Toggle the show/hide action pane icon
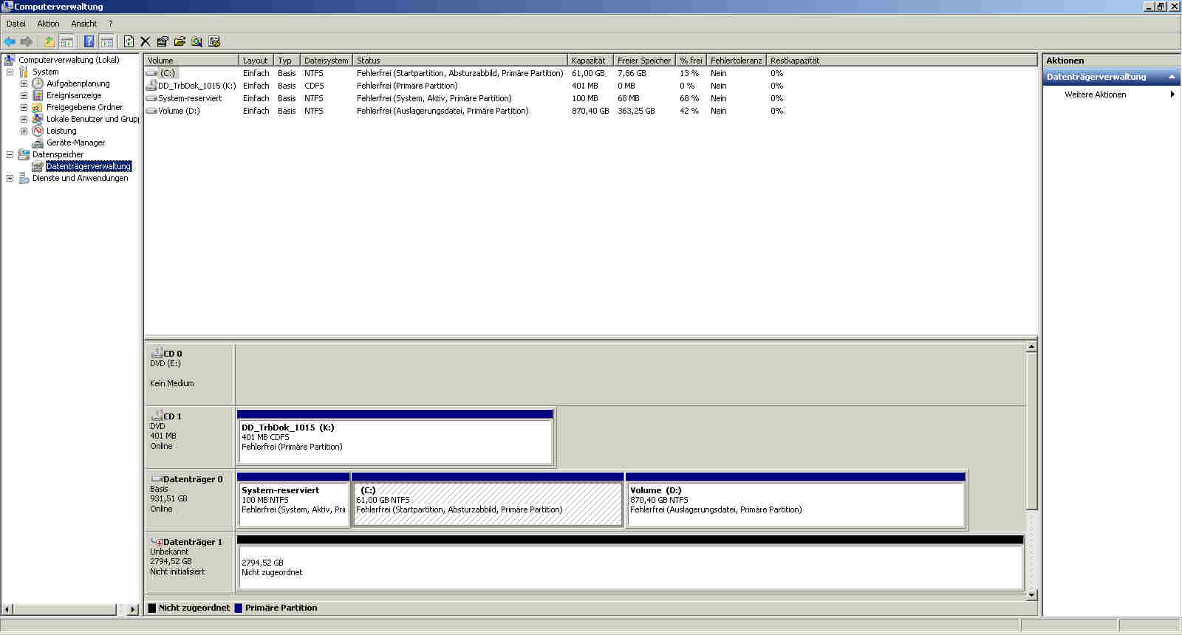The height and width of the screenshot is (635, 1182). (x=106, y=41)
